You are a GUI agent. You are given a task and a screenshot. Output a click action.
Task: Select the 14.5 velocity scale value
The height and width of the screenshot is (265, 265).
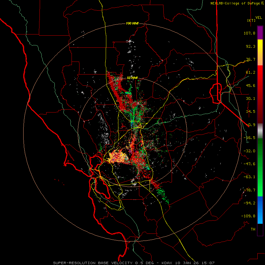point(251,112)
